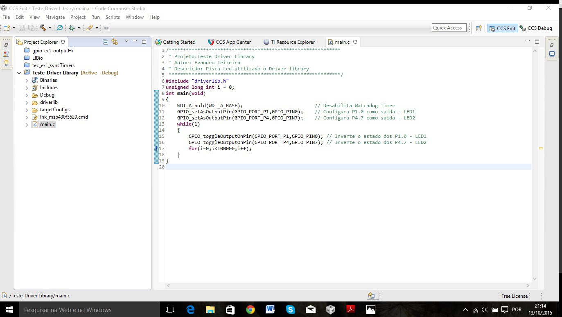Click the flashlight search toolbar icon
The width and height of the screenshot is (562, 317).
89,28
